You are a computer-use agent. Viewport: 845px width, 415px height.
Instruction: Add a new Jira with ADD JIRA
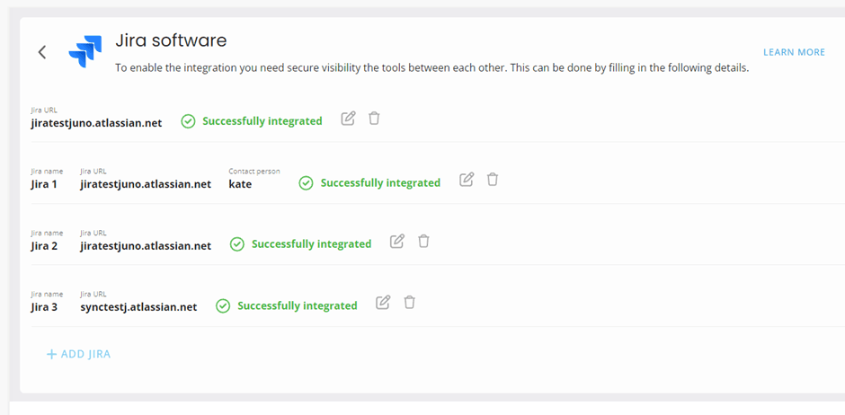click(x=79, y=354)
